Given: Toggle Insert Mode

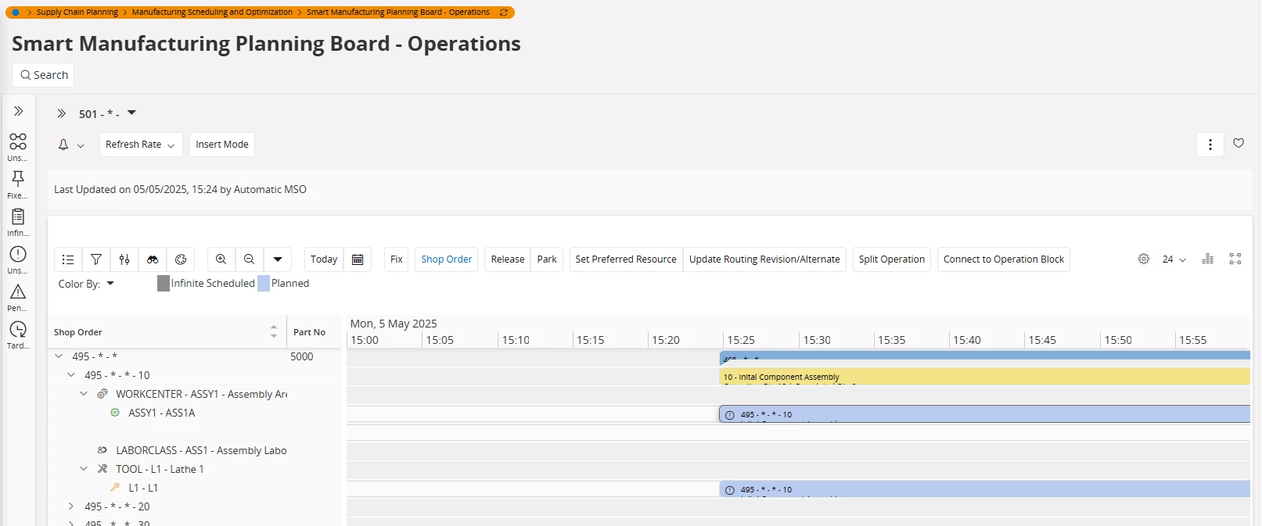Looking at the screenshot, I should coord(222,145).
